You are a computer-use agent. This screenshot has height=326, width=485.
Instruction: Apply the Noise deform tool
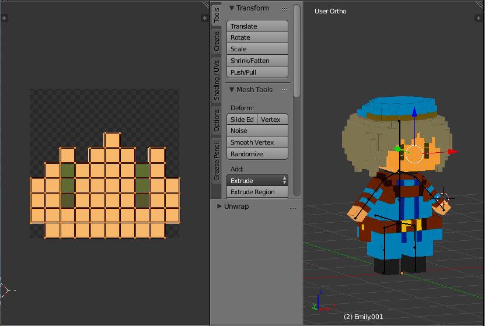tap(257, 131)
